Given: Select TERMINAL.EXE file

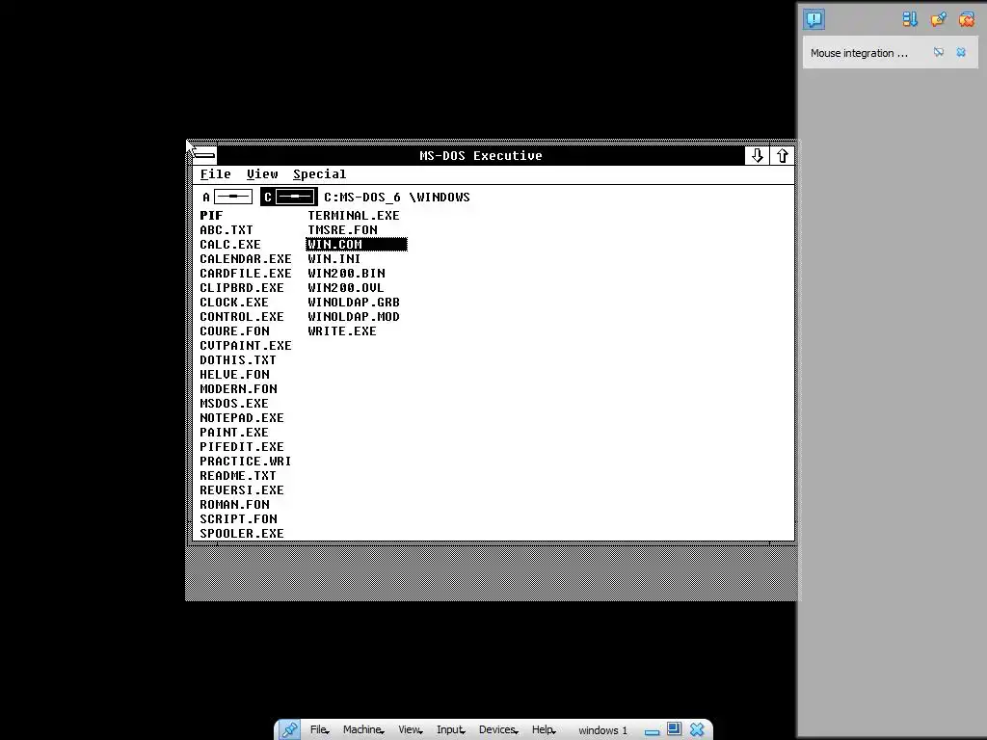Looking at the screenshot, I should tap(354, 215).
